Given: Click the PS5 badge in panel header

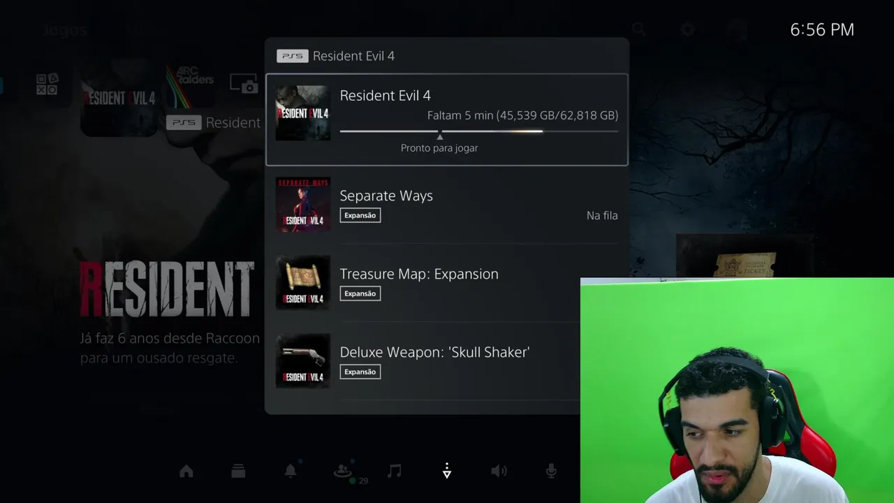Looking at the screenshot, I should click(293, 56).
